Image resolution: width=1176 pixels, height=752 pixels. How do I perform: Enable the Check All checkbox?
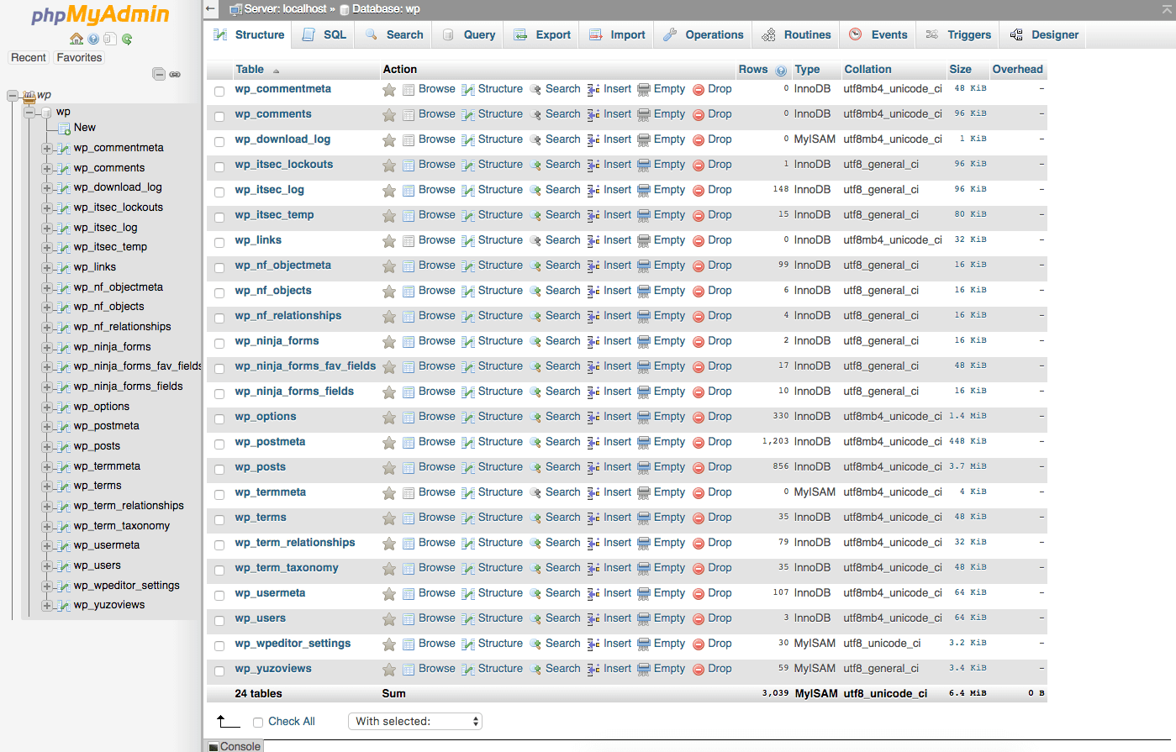click(258, 723)
